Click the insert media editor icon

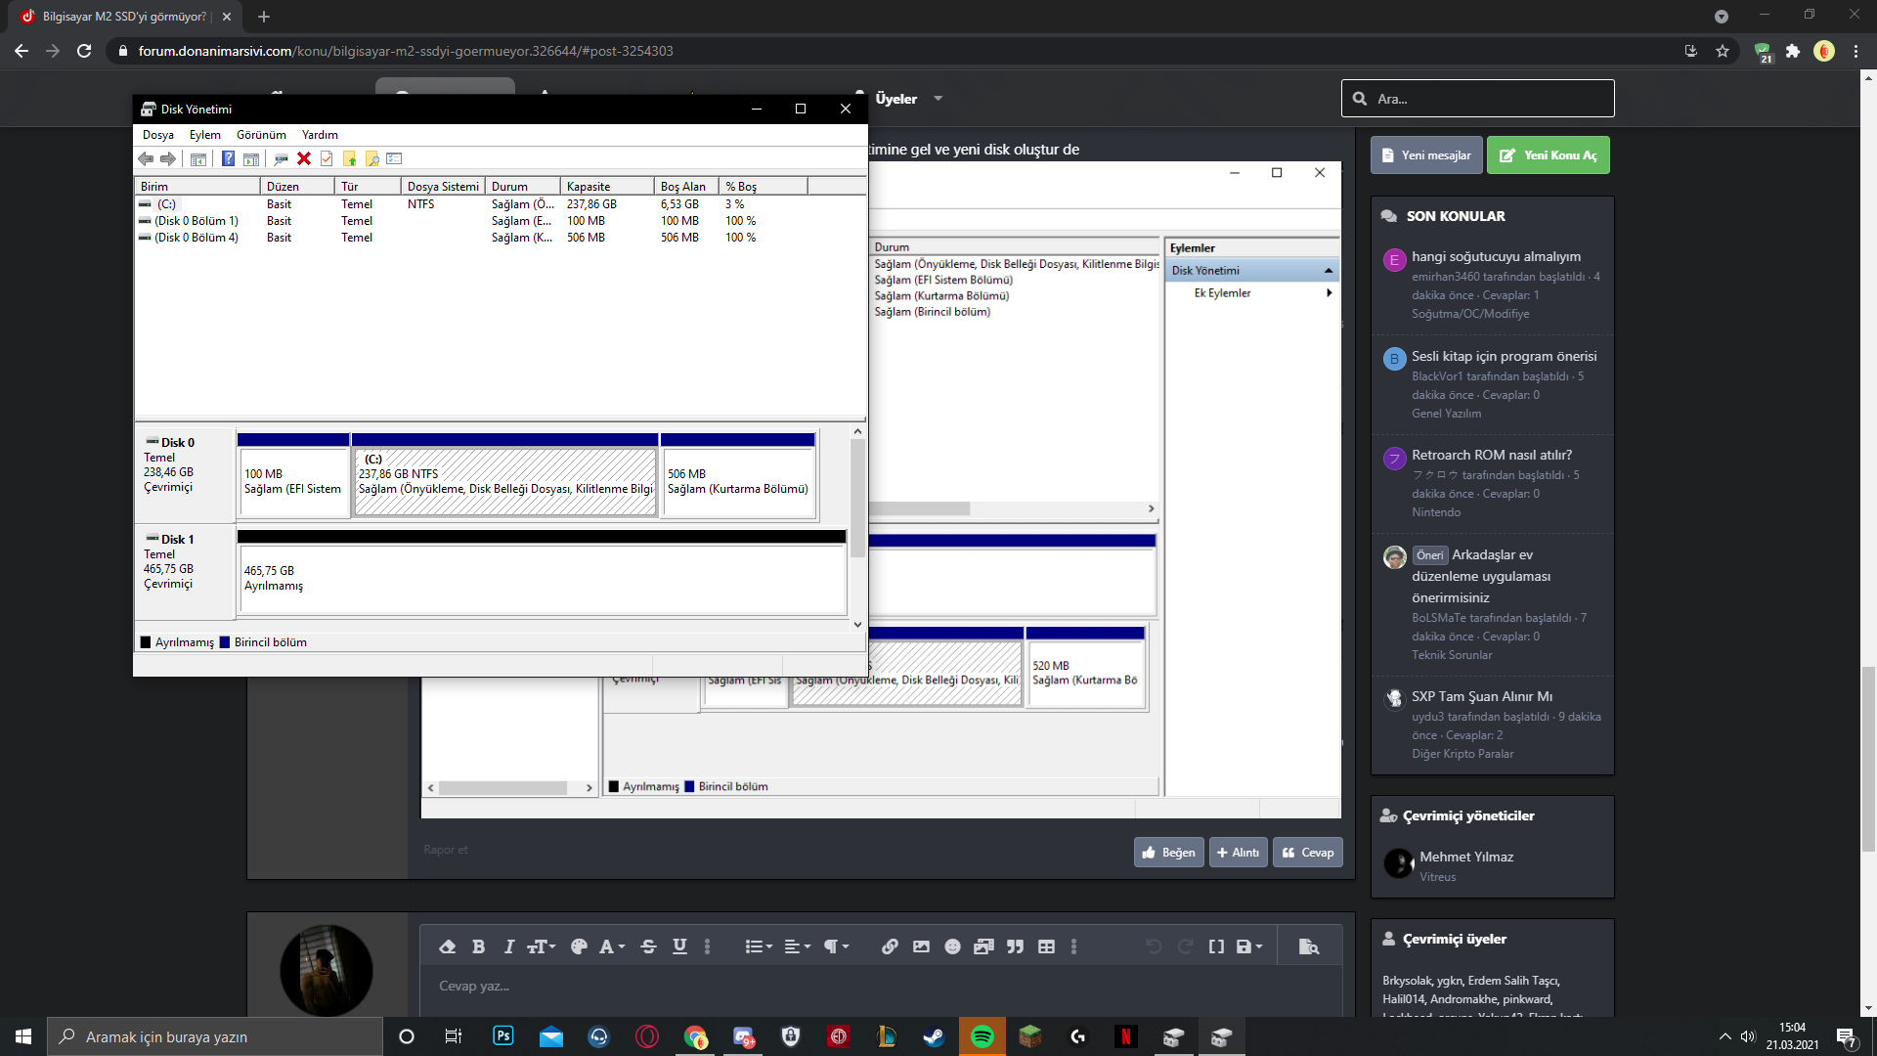(983, 946)
